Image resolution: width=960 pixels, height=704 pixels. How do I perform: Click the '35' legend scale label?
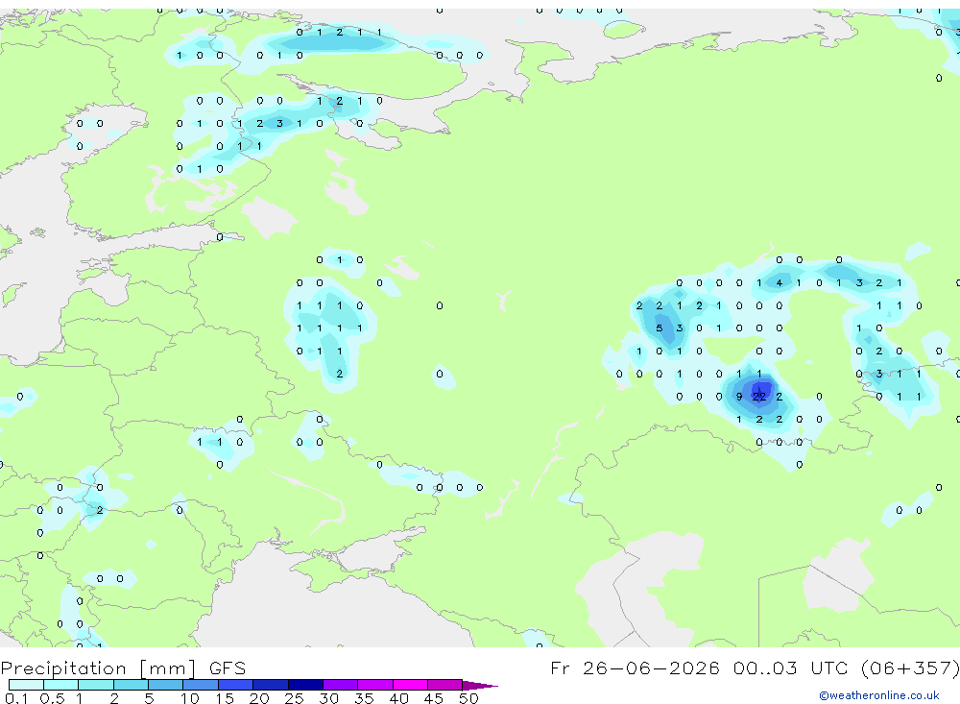[x=364, y=698]
